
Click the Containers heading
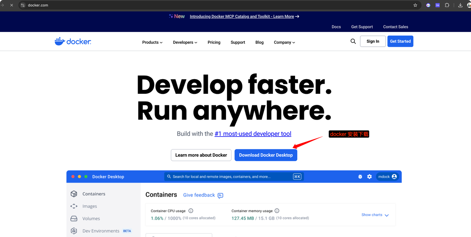[161, 195]
